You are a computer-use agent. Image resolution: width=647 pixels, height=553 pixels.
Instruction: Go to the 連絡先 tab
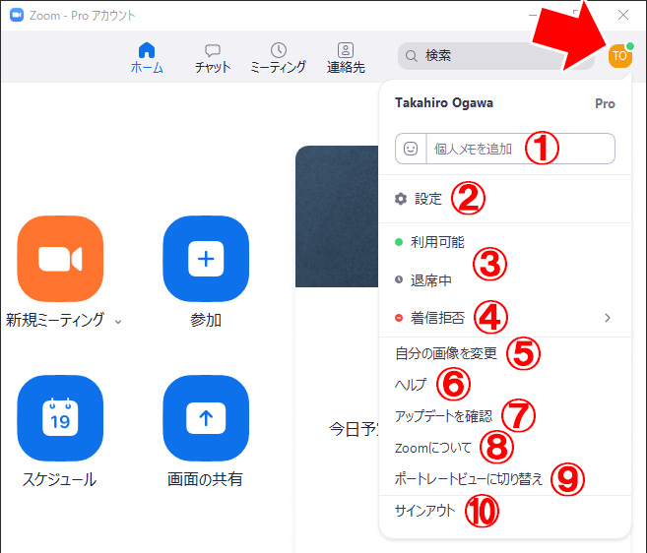coord(346,58)
